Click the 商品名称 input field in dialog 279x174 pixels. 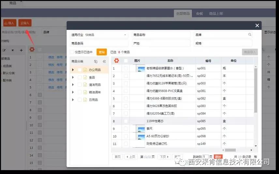point(161,35)
